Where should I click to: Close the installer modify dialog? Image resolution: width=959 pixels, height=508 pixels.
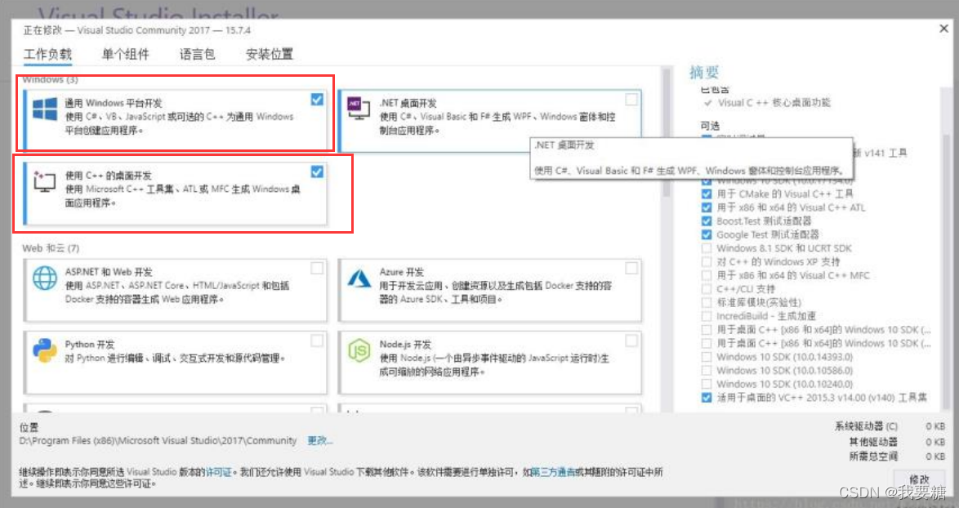pos(943,29)
